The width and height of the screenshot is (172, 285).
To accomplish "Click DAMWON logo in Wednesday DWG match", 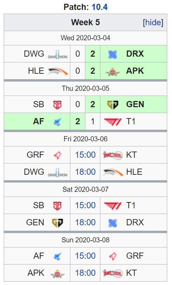I will (58, 54).
